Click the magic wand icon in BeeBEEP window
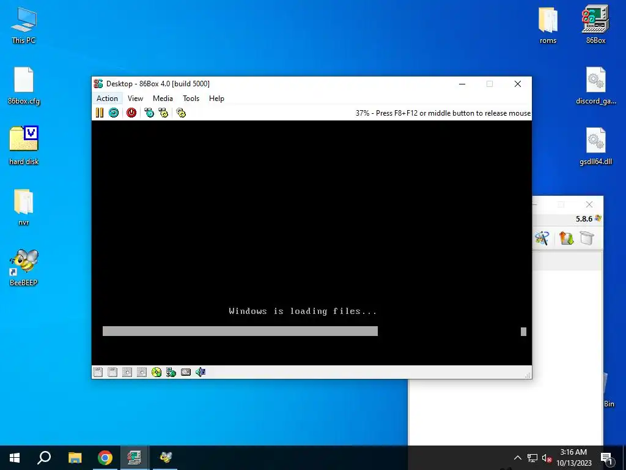Viewport: 626px width, 470px height. point(542,238)
